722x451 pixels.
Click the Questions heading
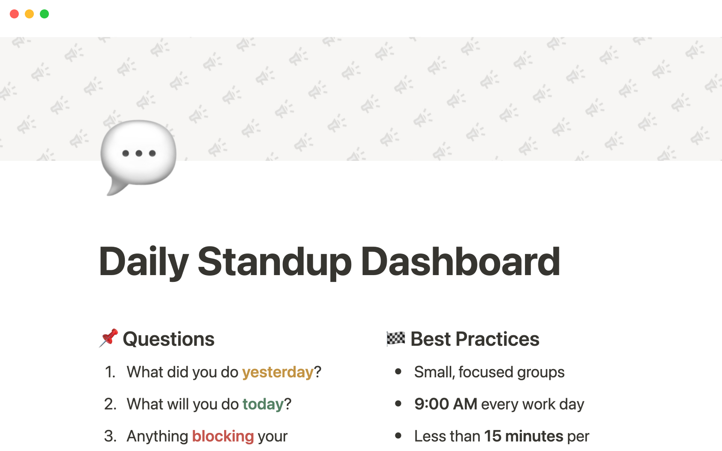click(168, 339)
